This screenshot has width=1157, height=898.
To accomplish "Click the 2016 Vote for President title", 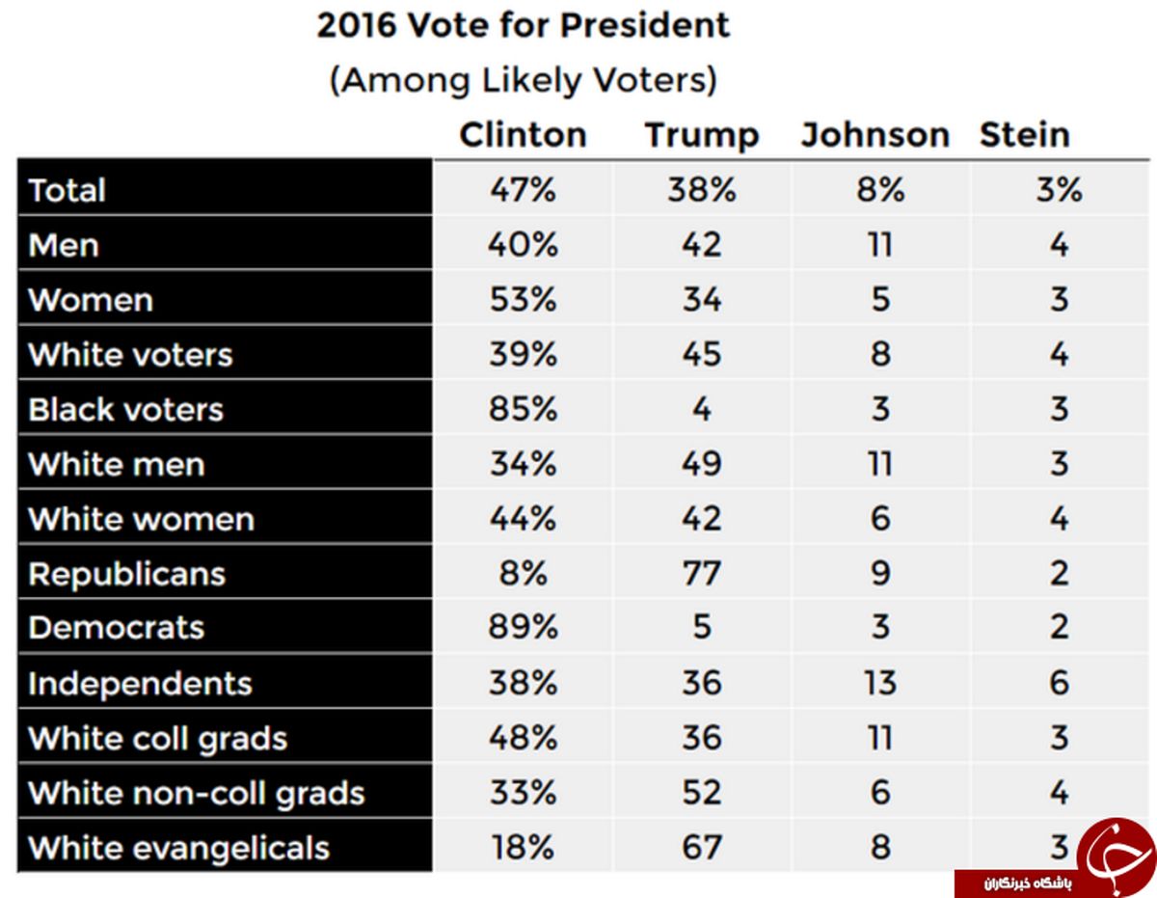I will tap(524, 26).
